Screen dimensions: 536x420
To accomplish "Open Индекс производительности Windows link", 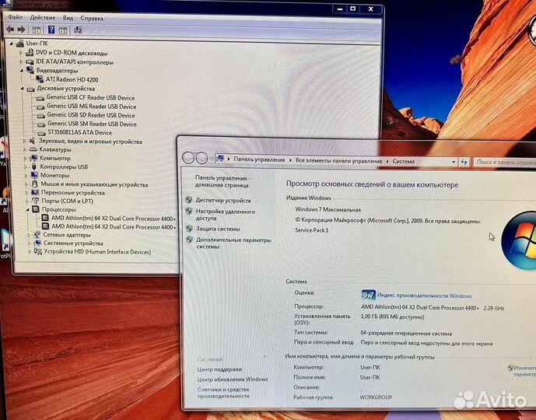I will pos(424,296).
